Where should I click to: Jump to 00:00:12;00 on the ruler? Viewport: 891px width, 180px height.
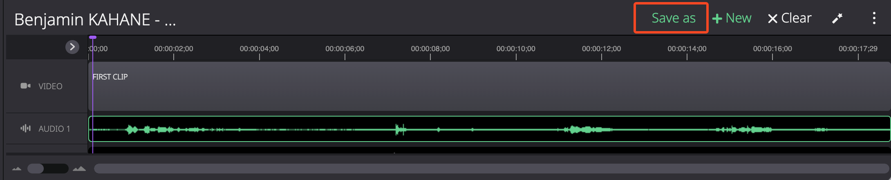[601, 49]
